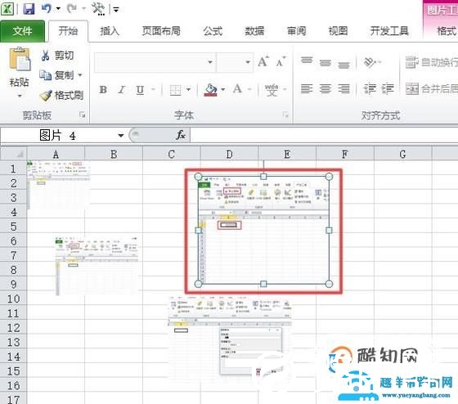
Task: Expand the 粘贴 paste options arrow
Action: pyautogui.click(x=20, y=96)
